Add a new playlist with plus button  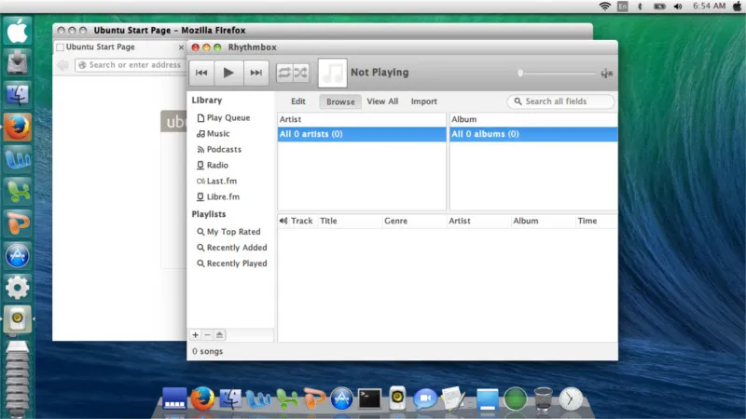pyautogui.click(x=195, y=334)
